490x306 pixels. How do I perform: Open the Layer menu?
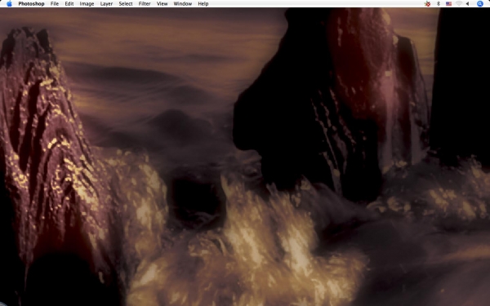(106, 4)
